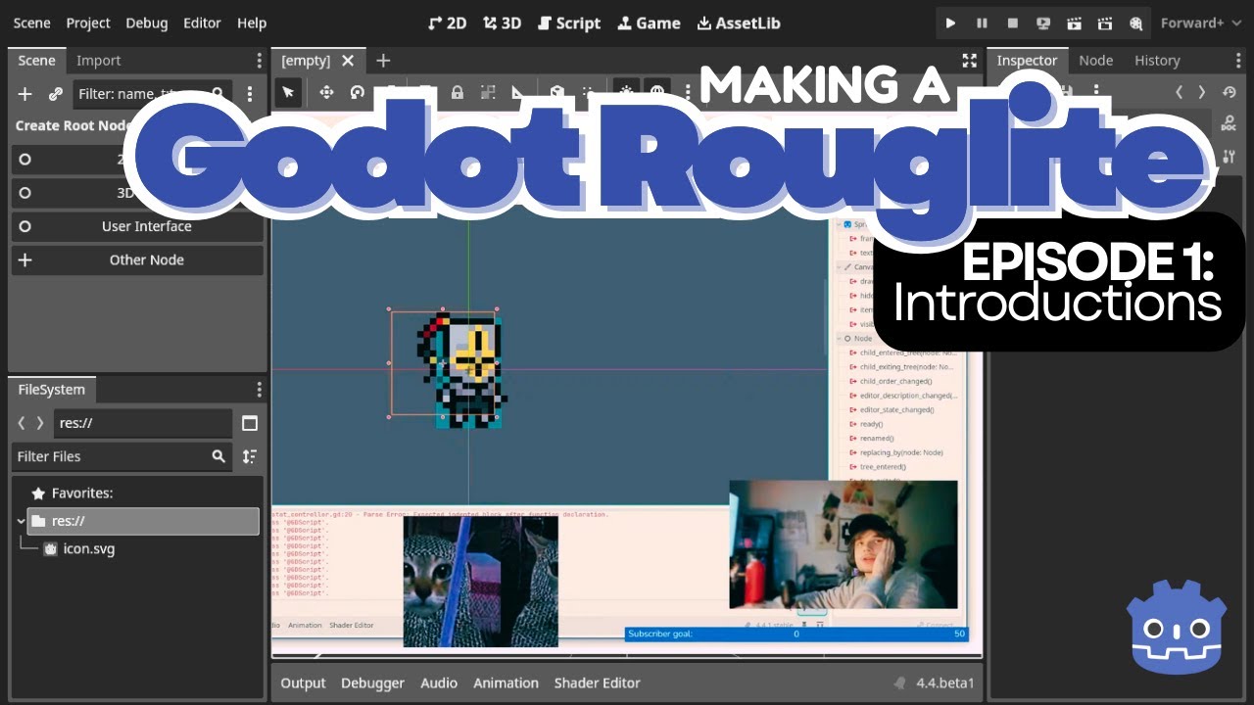Open the AssetLib workspace
This screenshot has height=705, width=1254.
(739, 23)
